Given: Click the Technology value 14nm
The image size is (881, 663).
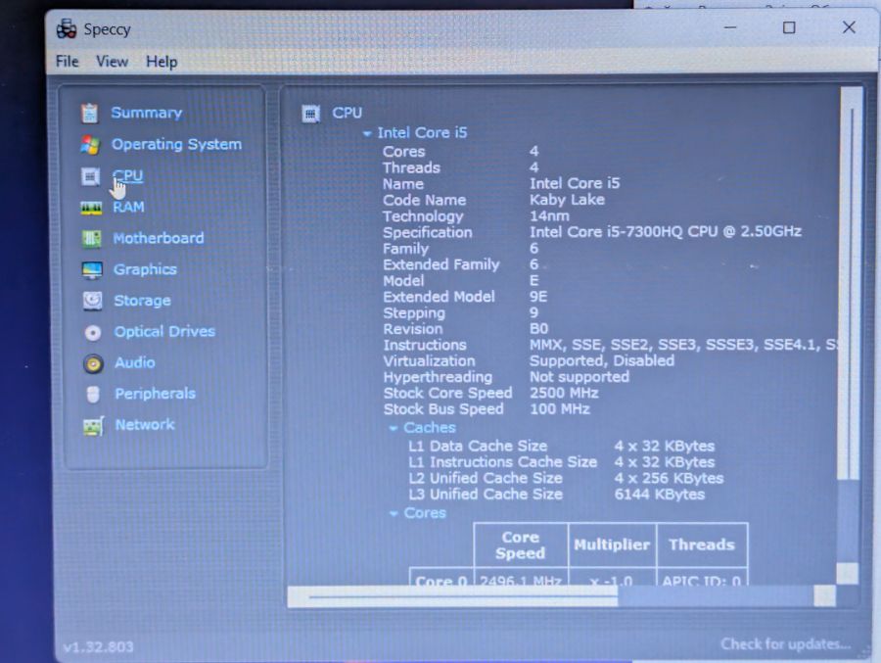Looking at the screenshot, I should point(549,215).
